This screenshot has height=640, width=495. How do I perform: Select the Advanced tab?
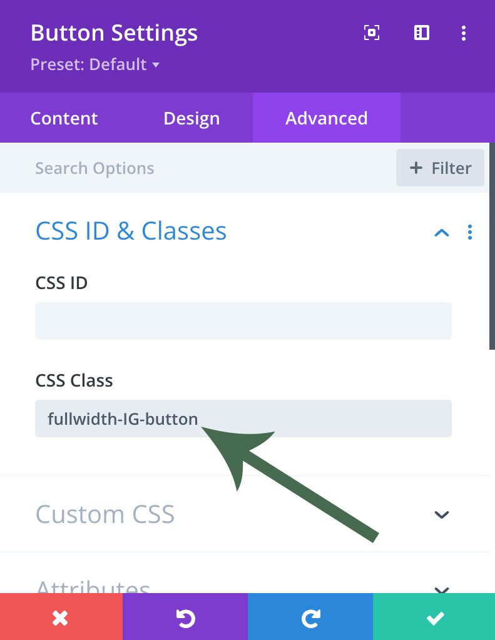pyautogui.click(x=326, y=118)
